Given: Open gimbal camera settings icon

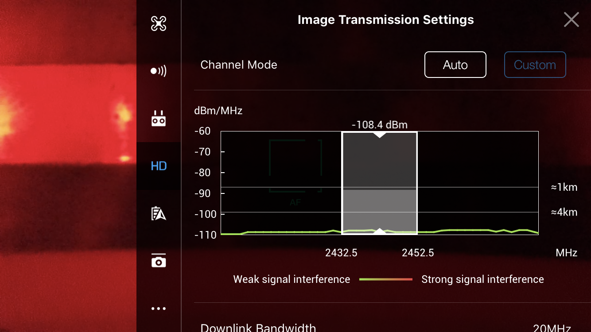Looking at the screenshot, I should coord(158,261).
